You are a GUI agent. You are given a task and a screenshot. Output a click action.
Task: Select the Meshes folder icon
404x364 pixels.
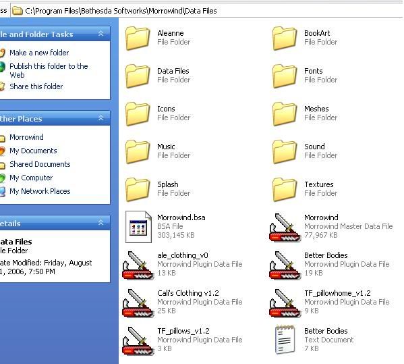(x=285, y=113)
